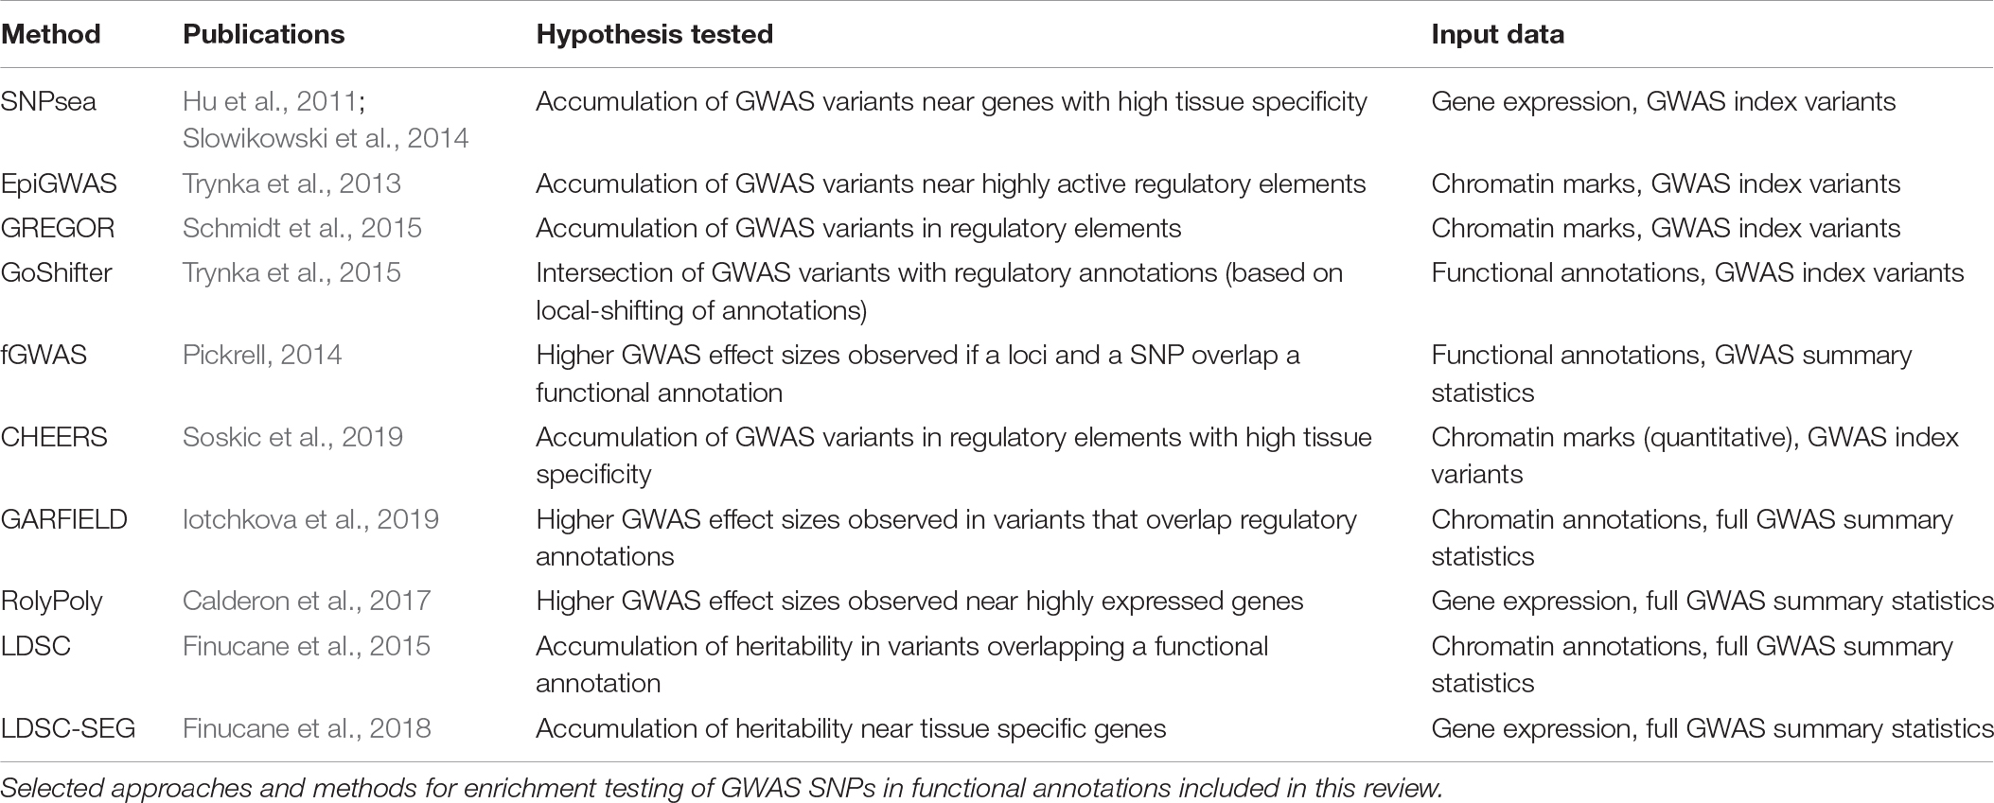1994x803 pixels.
Task: Follow the Trynka et al., 2015 reference
Action: pyautogui.click(x=291, y=272)
